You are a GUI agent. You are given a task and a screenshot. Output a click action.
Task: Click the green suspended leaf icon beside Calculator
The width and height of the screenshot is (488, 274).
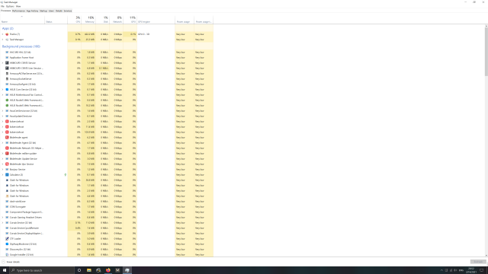66,174
